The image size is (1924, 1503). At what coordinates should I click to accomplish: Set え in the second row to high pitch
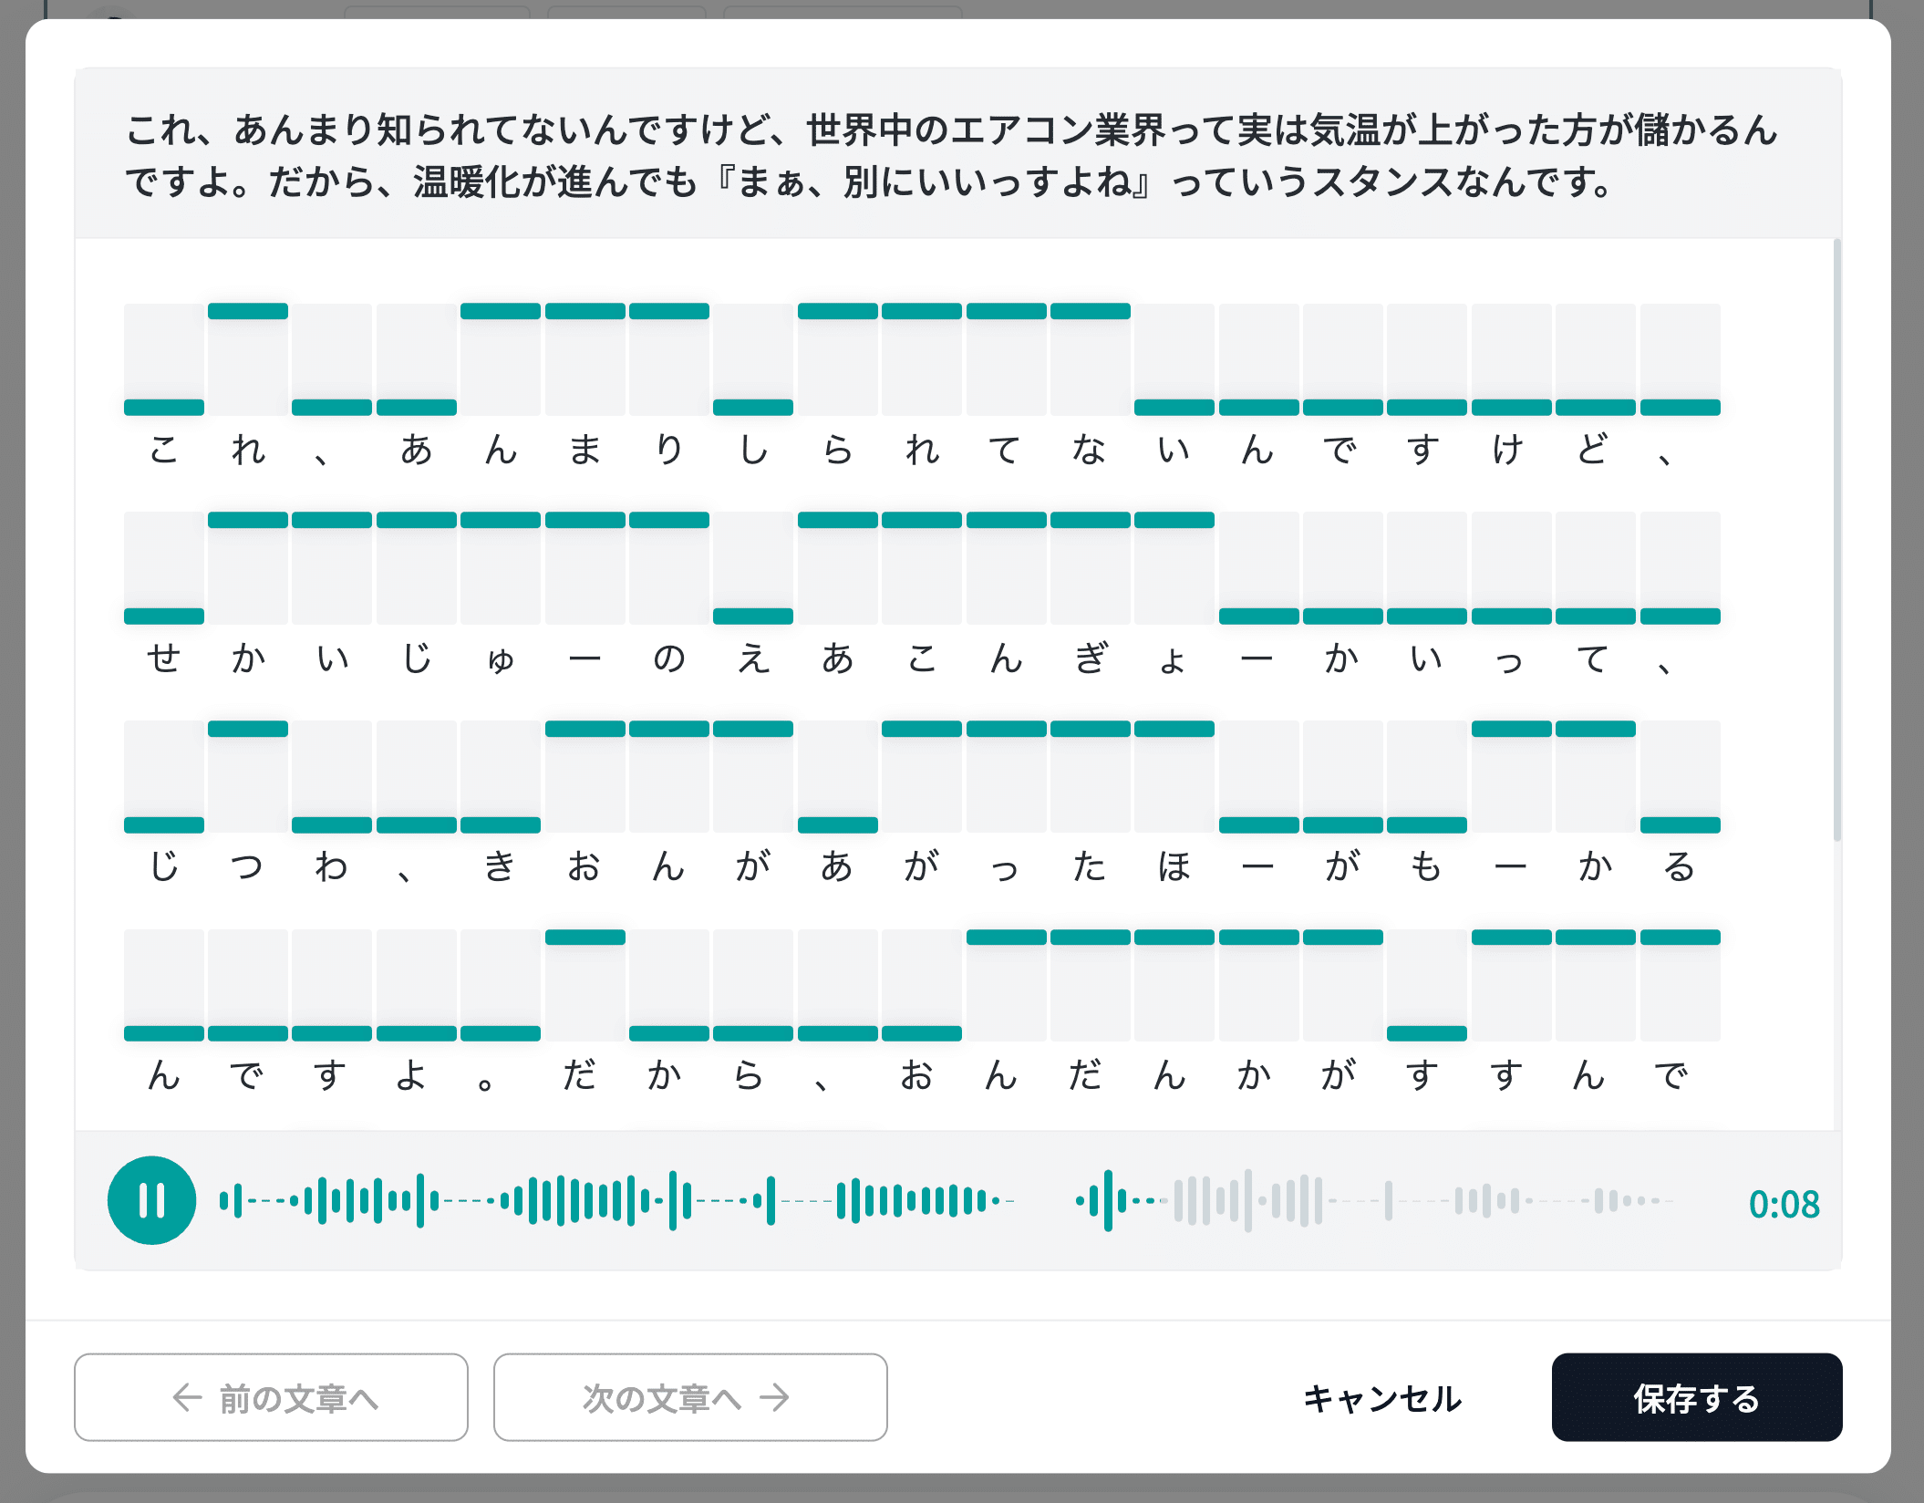click(753, 521)
